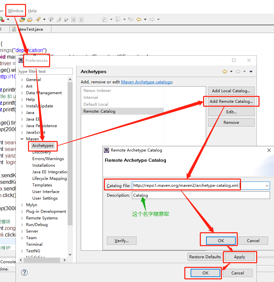Image resolution: width=274 pixels, height=282 pixels.
Task: Select Terminal in preferences tree
Action: [34, 244]
